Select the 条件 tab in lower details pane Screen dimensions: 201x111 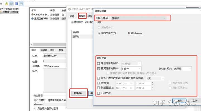coord(61,50)
